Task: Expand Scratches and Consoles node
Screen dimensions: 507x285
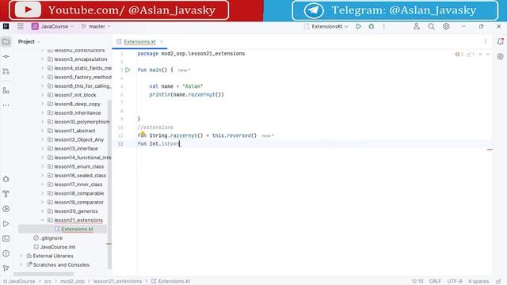Action: [x=21, y=264]
